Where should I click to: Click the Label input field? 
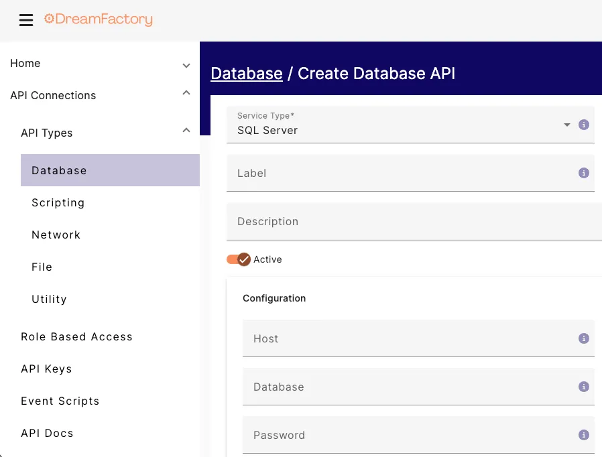pos(402,173)
